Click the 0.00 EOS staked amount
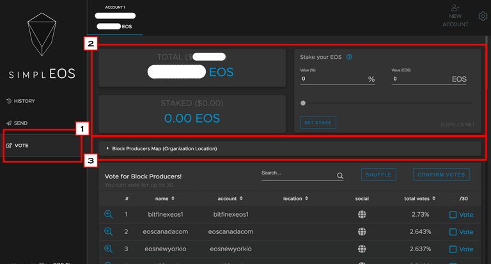 (x=192, y=118)
